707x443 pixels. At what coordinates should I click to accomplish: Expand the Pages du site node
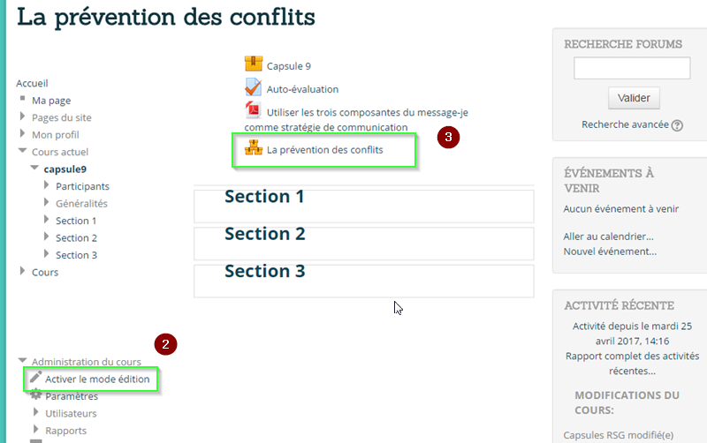[x=23, y=117]
